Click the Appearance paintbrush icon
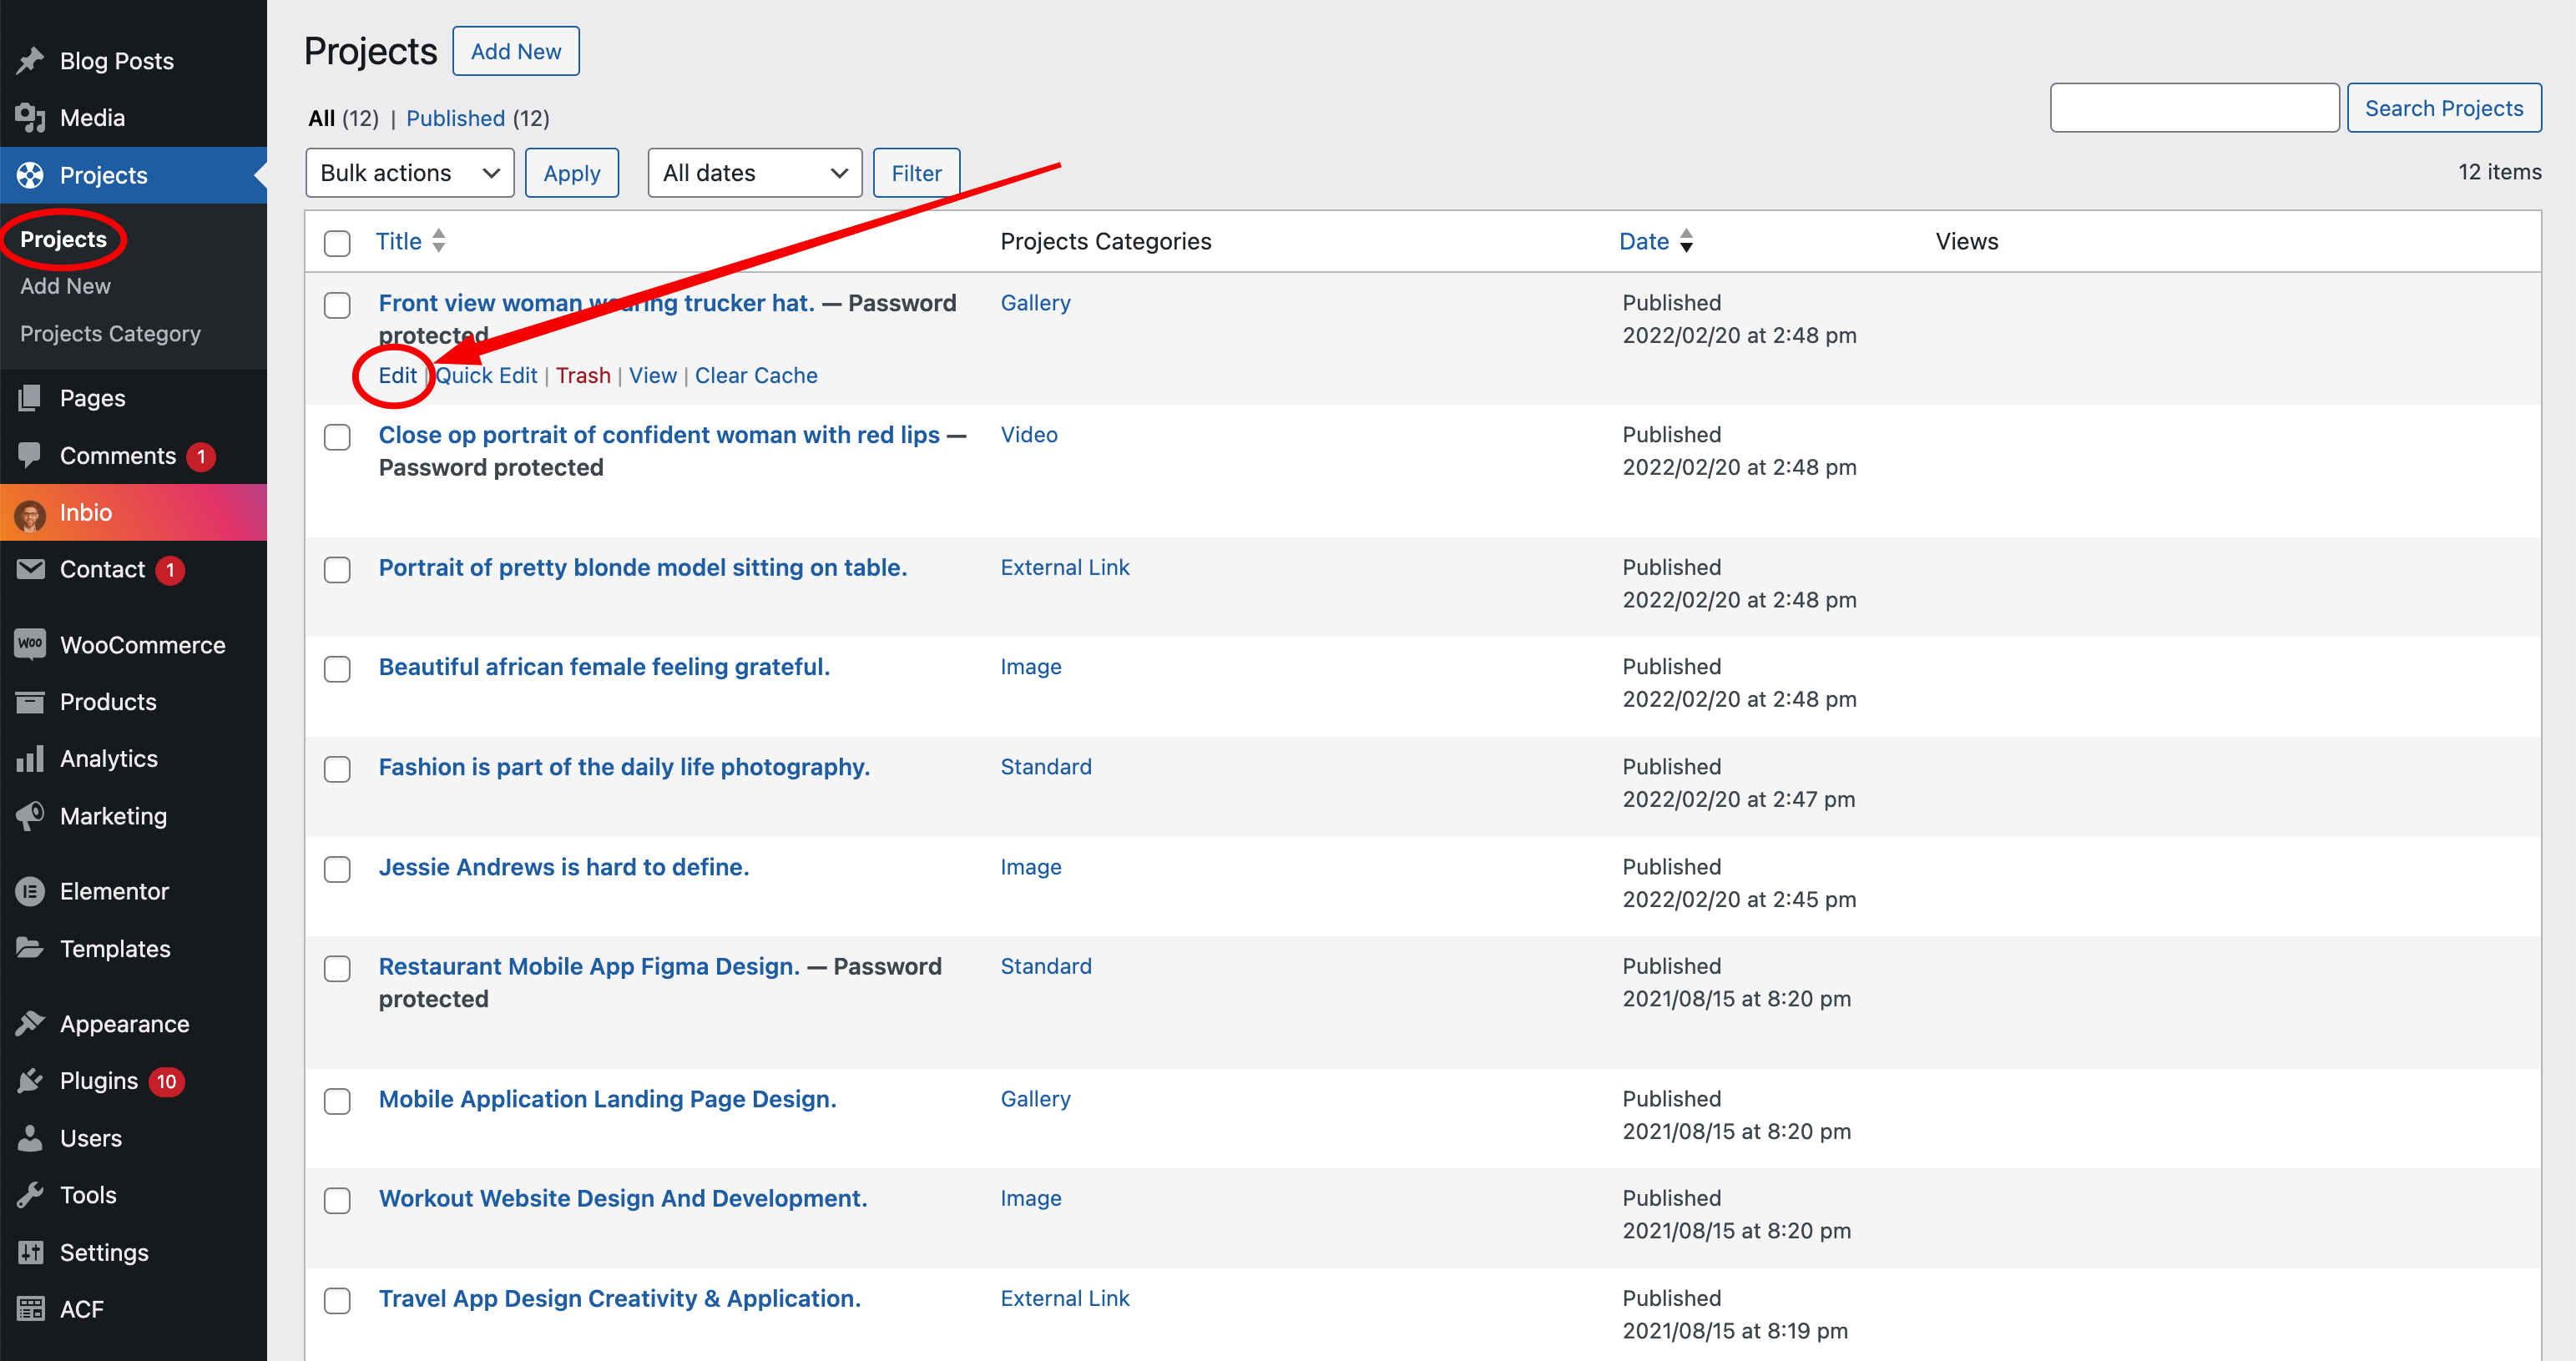Image resolution: width=2576 pixels, height=1361 pixels. [30, 1023]
